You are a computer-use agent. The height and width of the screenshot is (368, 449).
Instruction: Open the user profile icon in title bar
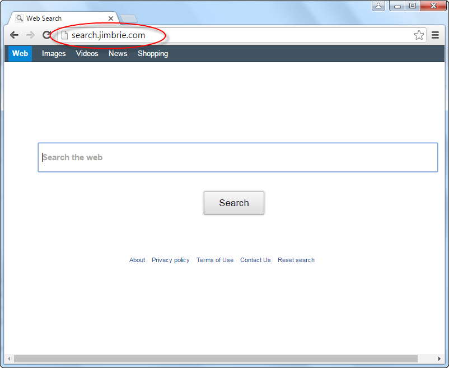coord(378,6)
